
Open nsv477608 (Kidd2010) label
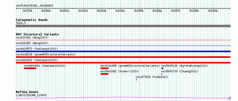(152, 77)
